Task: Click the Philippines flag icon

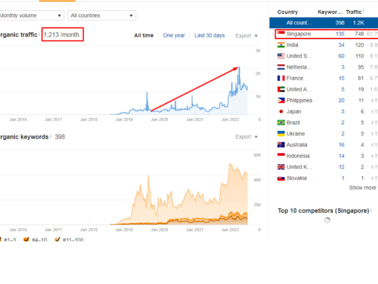Action: 281,100
